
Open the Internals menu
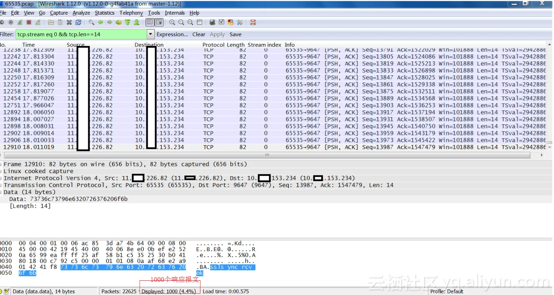(x=175, y=13)
